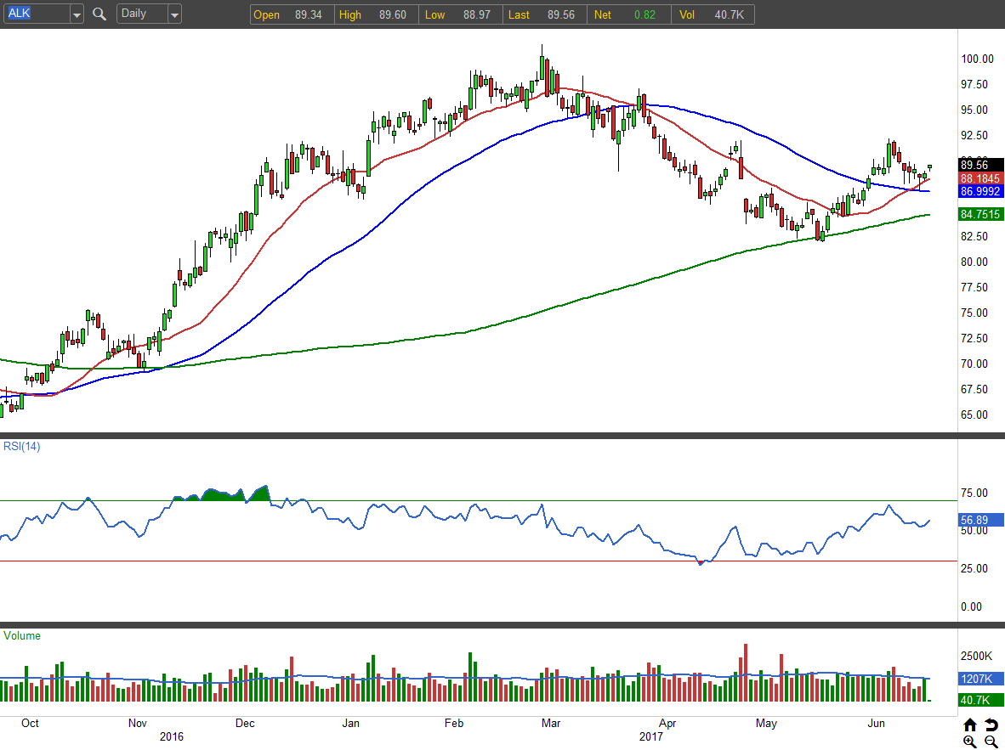Zoom in with the plus magnifier icon
The width and height of the screenshot is (1005, 750).
tap(970, 742)
